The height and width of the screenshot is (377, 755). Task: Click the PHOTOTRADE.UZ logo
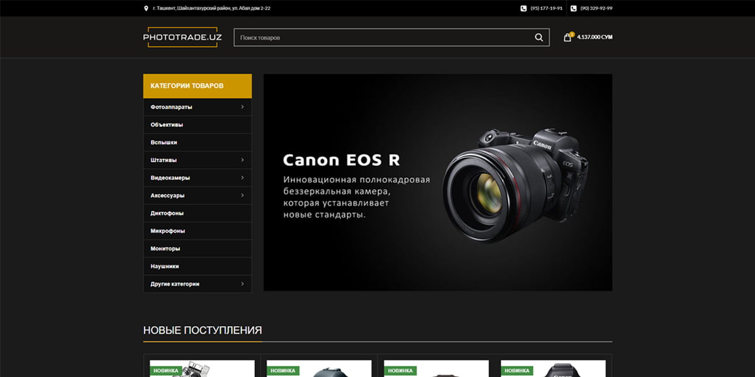[x=182, y=37]
